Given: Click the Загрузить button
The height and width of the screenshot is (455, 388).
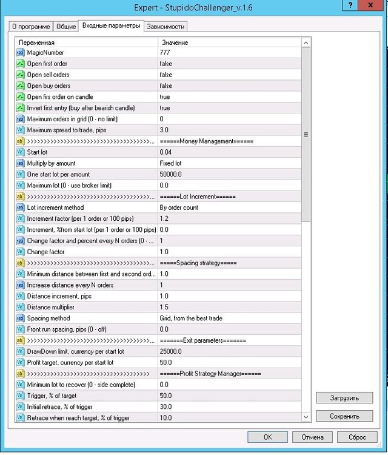Looking at the screenshot, I should [x=344, y=398].
